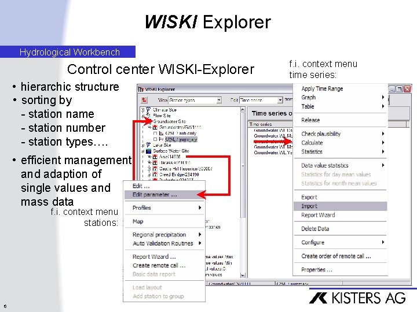Expand the Creed Bridge/234190 node
Image resolution: width=417 pixels, height=312 pixels.
[149, 174]
